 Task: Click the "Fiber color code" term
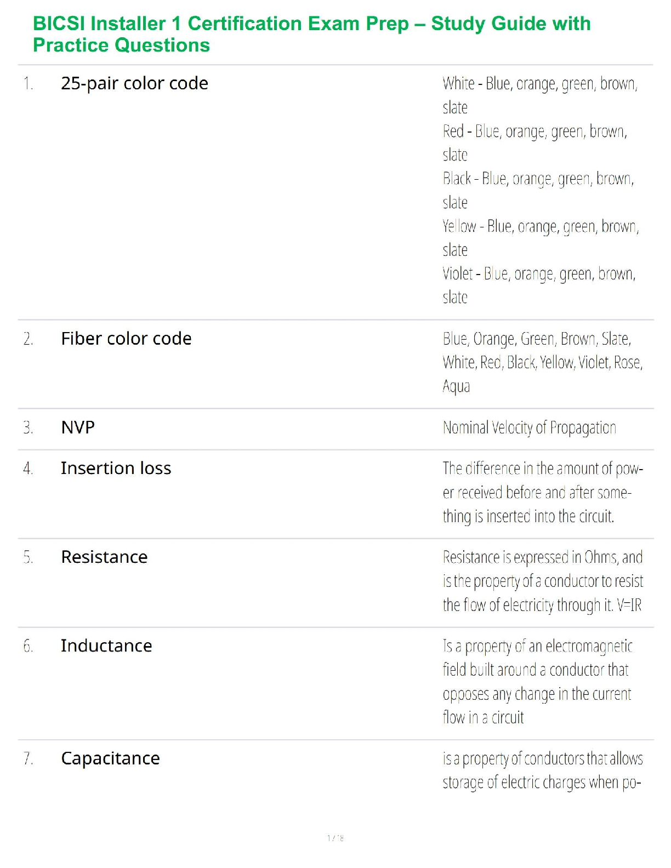[126, 339]
